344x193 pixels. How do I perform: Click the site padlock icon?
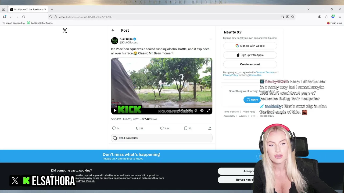click(56, 17)
